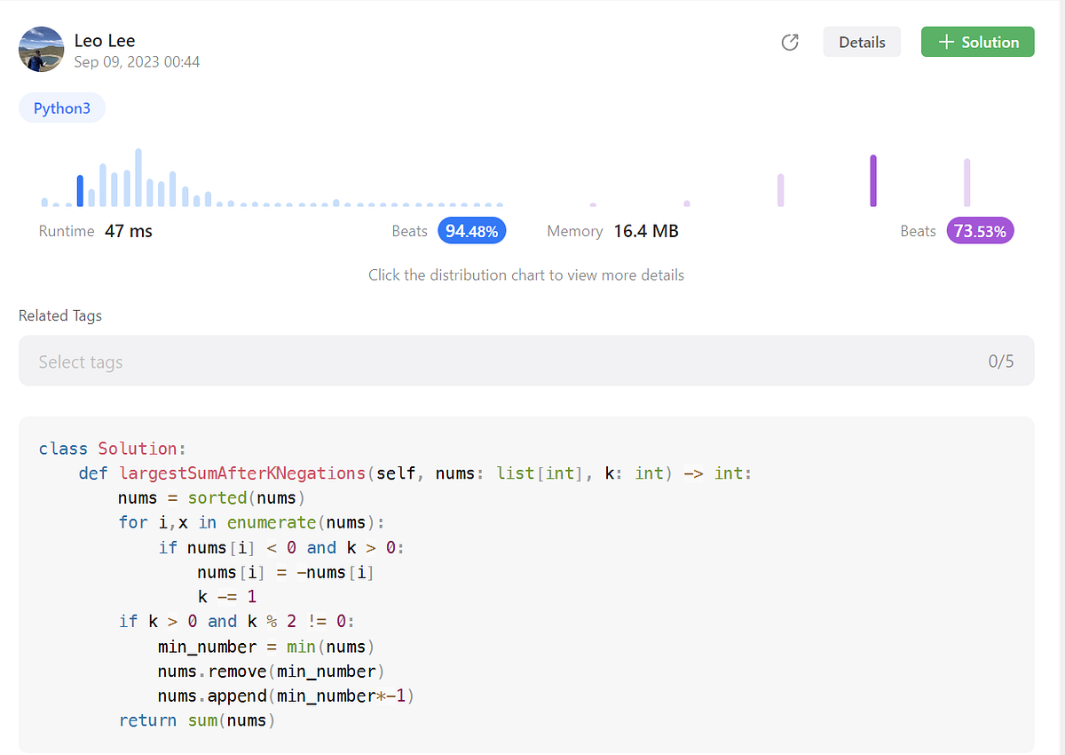Image resolution: width=1065 pixels, height=755 pixels.
Task: Click the distribution chart details link
Action: 525,274
